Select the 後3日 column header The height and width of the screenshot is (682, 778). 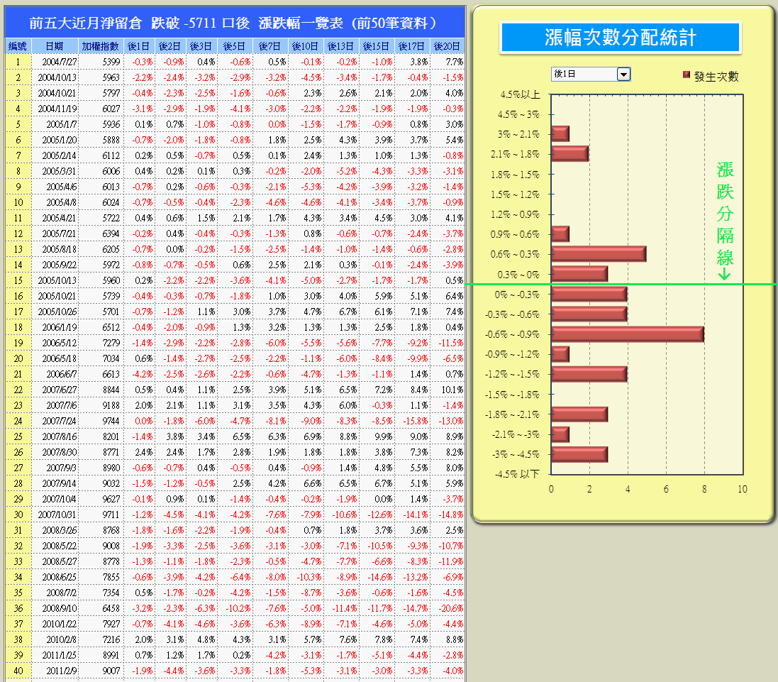tap(201, 46)
